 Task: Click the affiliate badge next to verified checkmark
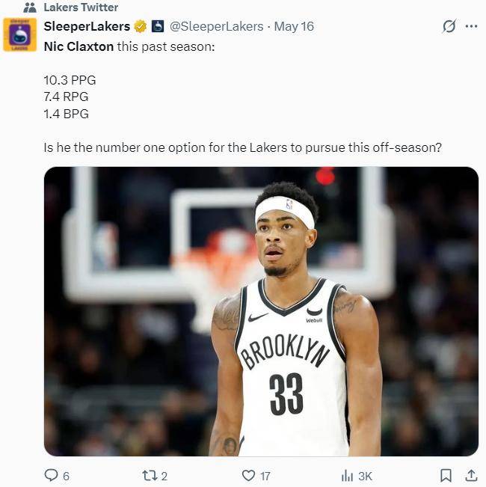tap(158, 27)
